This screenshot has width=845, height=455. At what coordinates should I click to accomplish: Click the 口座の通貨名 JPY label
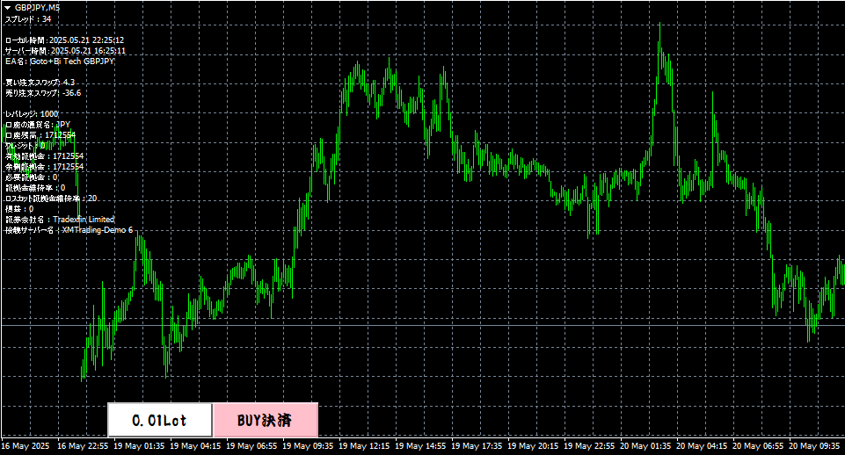point(38,125)
